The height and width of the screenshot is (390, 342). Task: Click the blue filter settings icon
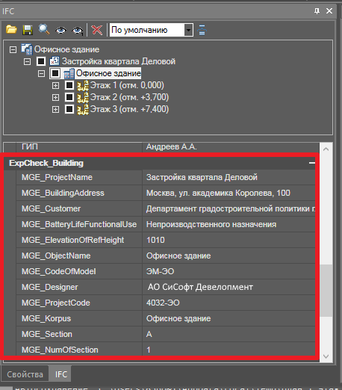click(202, 30)
